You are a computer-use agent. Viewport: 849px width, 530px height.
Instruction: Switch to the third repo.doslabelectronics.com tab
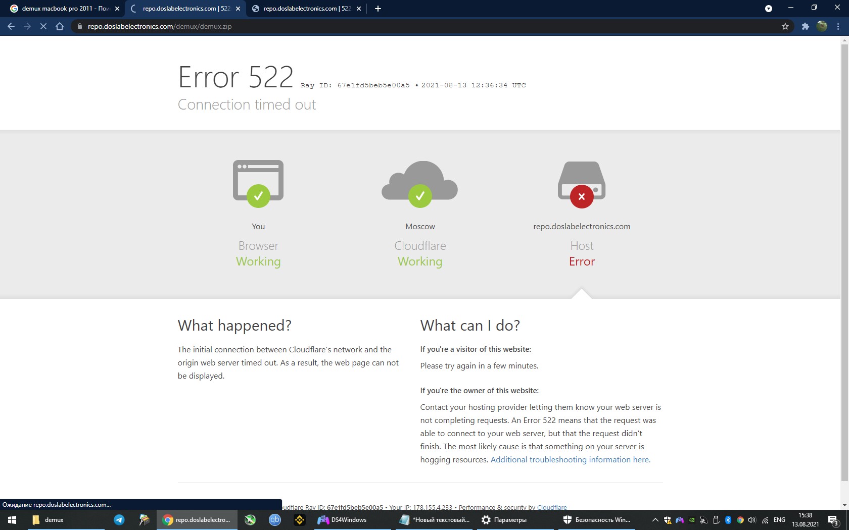point(306,9)
